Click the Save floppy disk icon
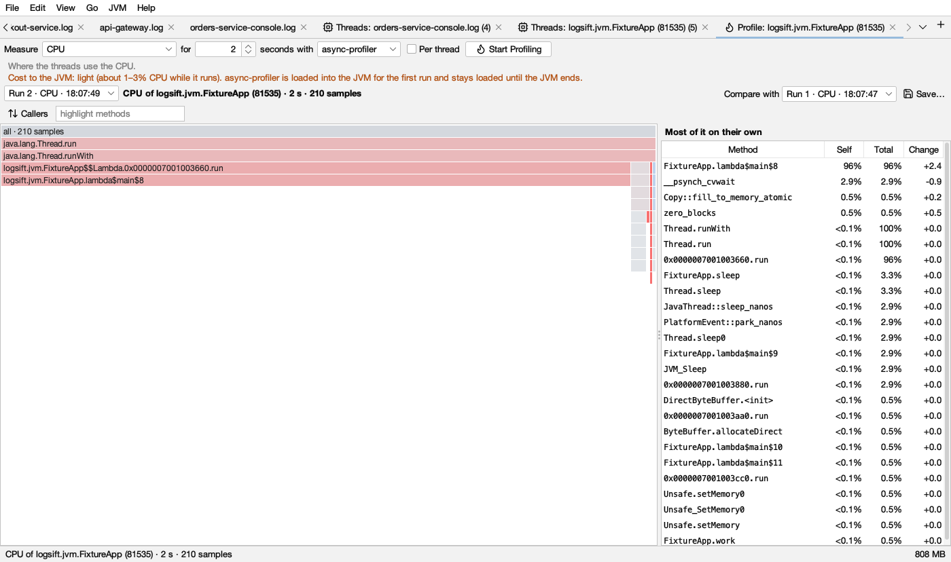Image resolution: width=951 pixels, height=562 pixels. click(908, 94)
